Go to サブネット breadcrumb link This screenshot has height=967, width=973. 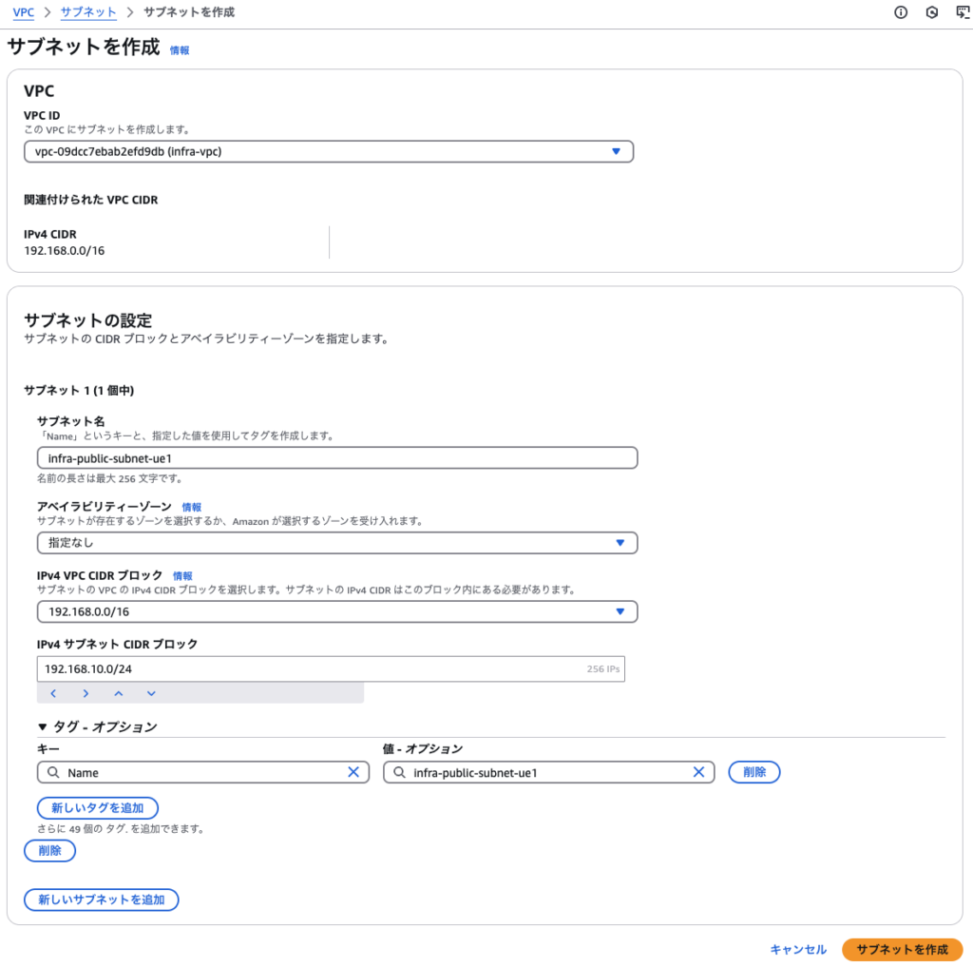tap(87, 12)
